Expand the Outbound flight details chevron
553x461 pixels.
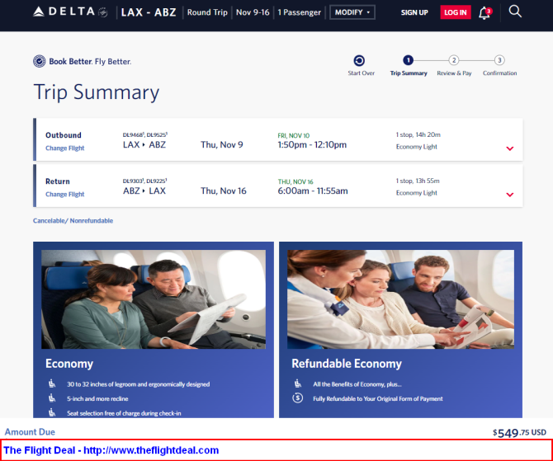click(x=509, y=148)
